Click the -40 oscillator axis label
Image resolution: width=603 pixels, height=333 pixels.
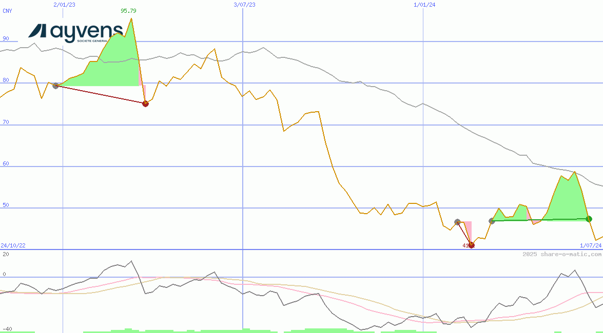coord(7,329)
